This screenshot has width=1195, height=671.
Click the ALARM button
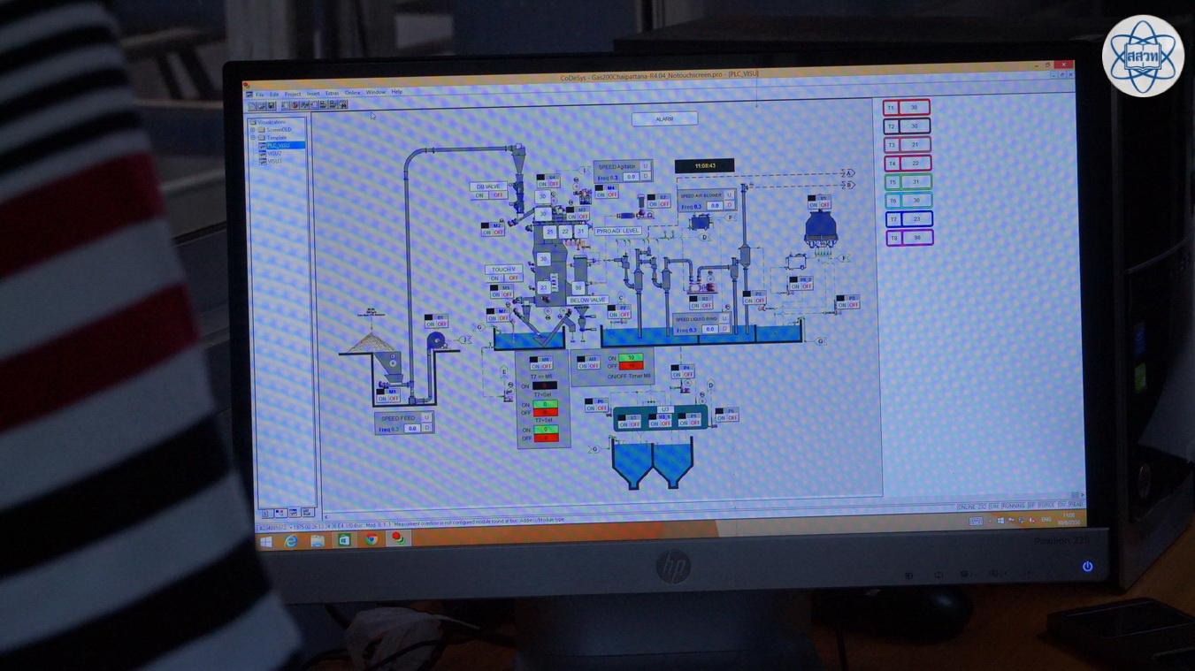tap(664, 118)
